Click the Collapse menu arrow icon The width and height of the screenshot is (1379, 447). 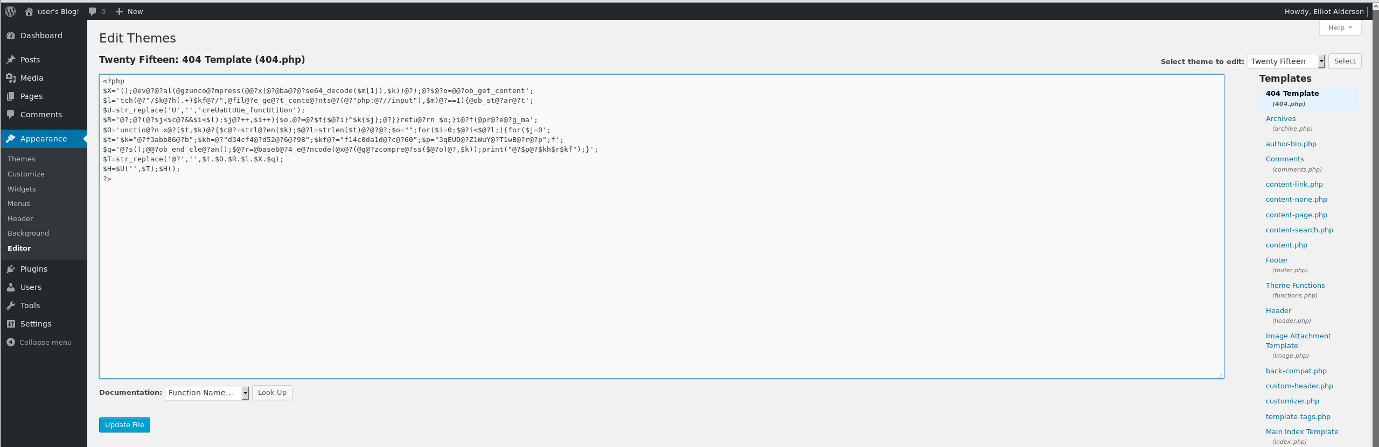coord(11,342)
